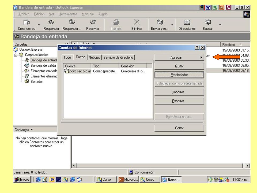Click the Eliminar X icon

(137, 22)
